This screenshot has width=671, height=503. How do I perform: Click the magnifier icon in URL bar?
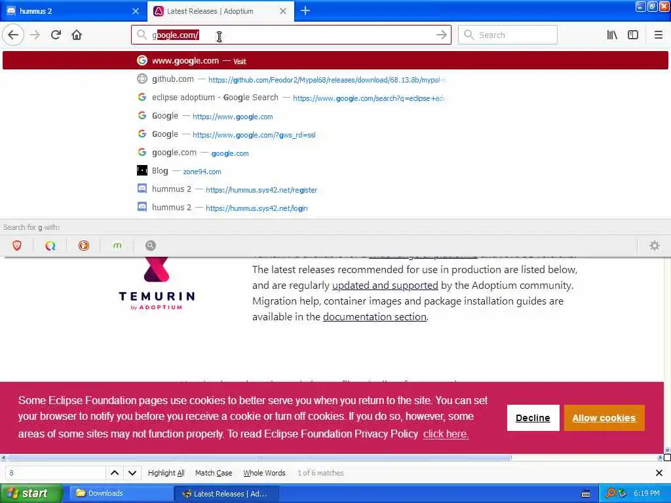pyautogui.click(x=142, y=35)
